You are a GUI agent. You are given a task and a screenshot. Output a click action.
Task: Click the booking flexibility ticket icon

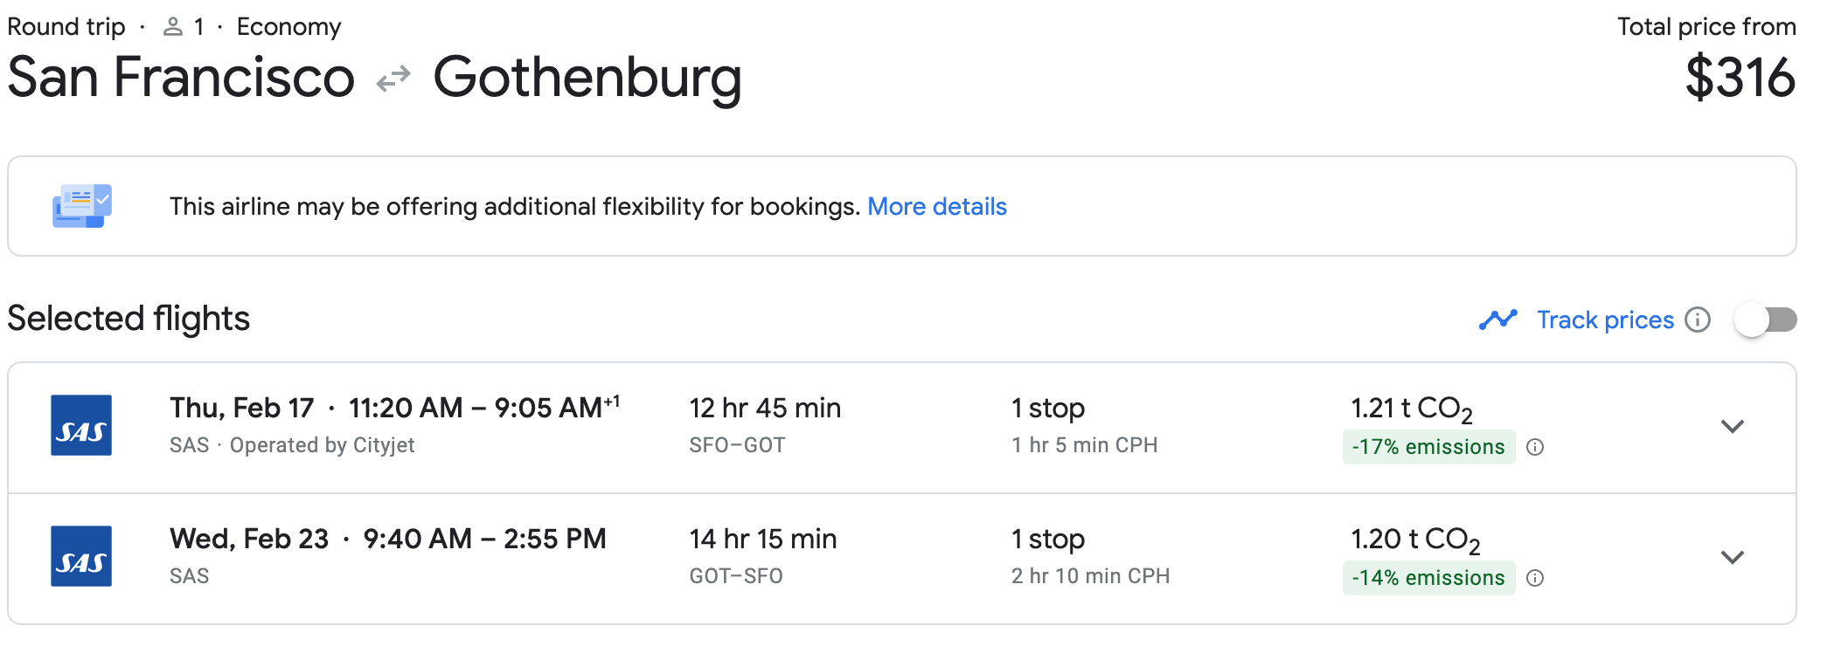[82, 206]
